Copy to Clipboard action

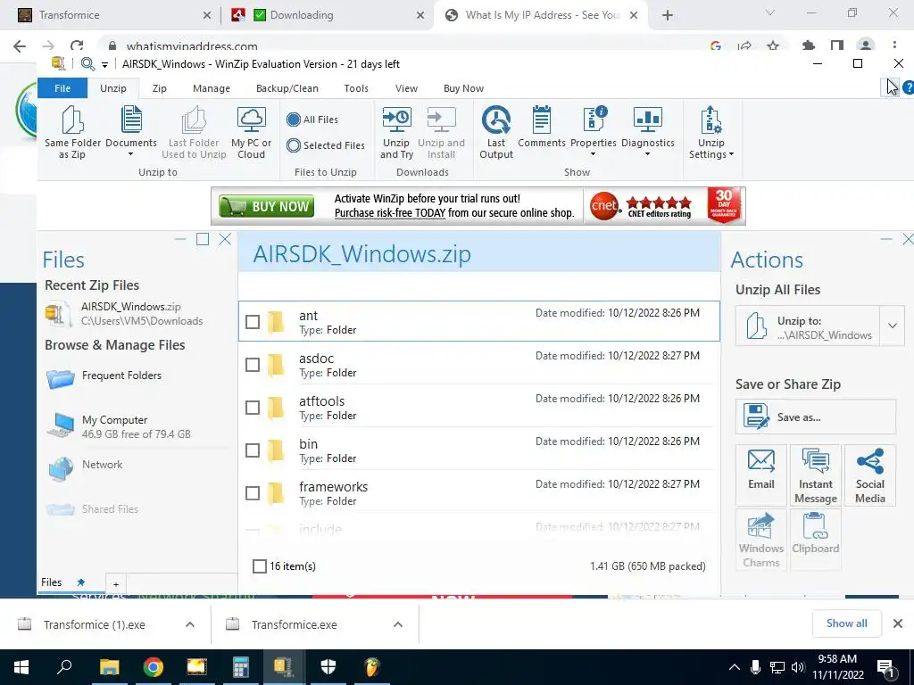816,539
